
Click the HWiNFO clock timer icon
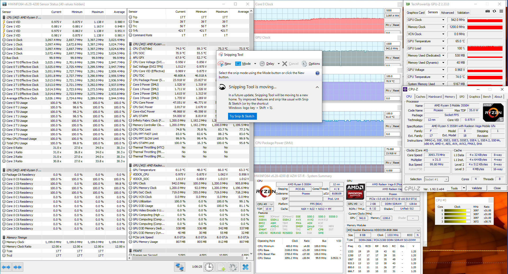tap(209, 267)
